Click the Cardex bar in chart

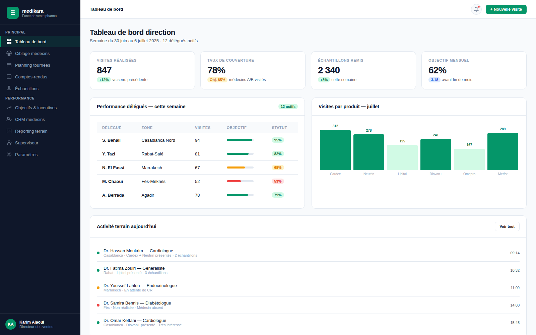point(335,150)
